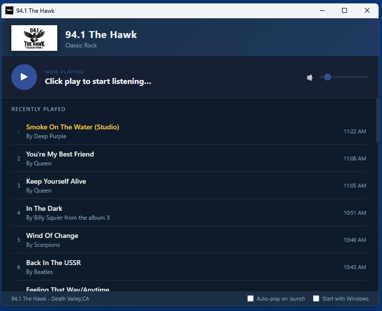The width and height of the screenshot is (382, 311).
Task: Close the 94.1 The Hawk window
Action: coord(367,10)
